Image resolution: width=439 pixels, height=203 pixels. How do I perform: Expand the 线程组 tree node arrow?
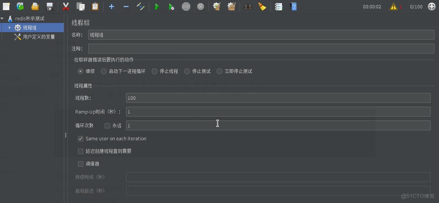tap(10, 28)
